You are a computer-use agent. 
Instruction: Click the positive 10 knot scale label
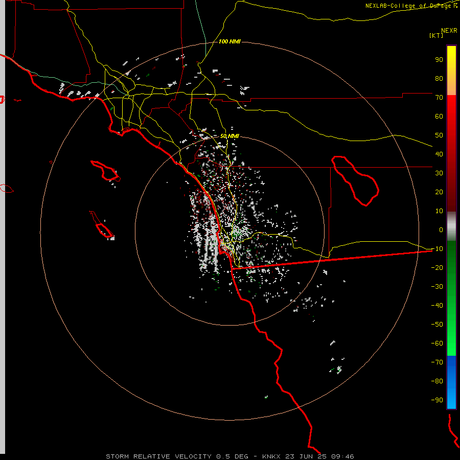pos(439,211)
